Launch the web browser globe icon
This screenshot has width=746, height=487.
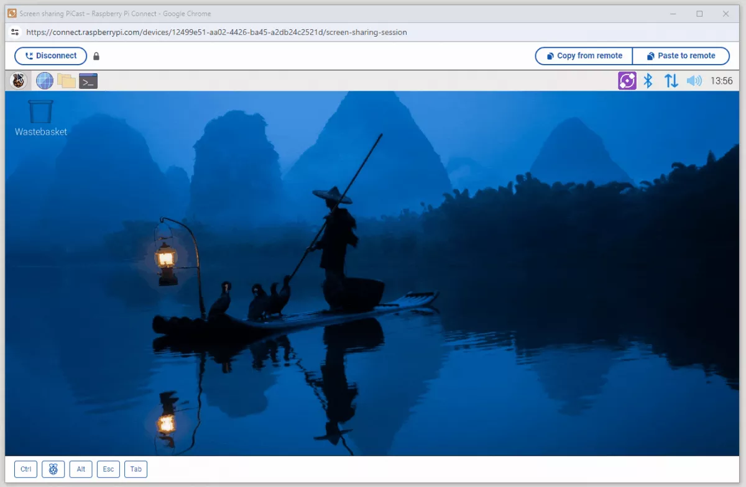click(x=44, y=81)
